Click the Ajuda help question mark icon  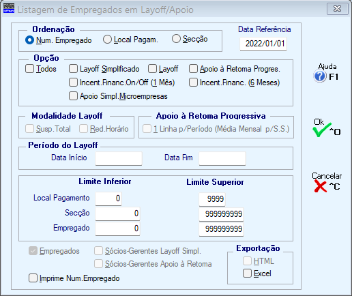[x=320, y=76]
